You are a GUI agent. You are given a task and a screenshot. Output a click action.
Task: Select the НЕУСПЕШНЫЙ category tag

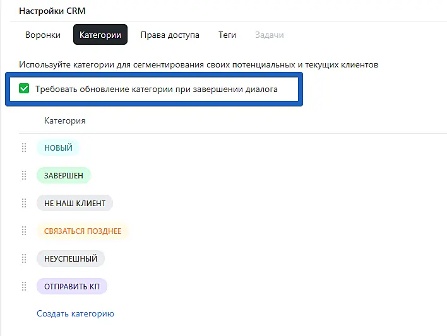[71, 258]
